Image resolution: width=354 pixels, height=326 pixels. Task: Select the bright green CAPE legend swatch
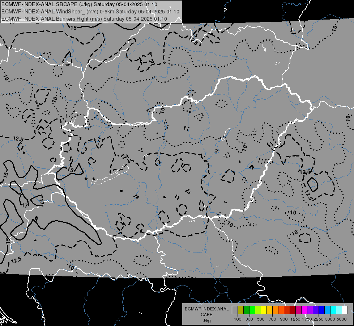pyautogui.click(x=252, y=310)
